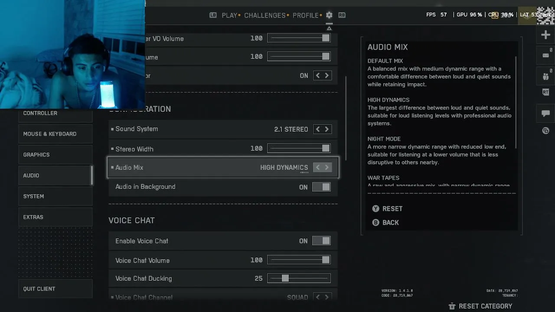
Task: Click RESET CATEGORY at the bottom right
Action: (486, 306)
